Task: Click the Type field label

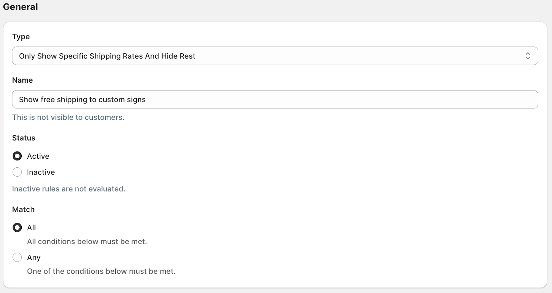Action: point(21,36)
